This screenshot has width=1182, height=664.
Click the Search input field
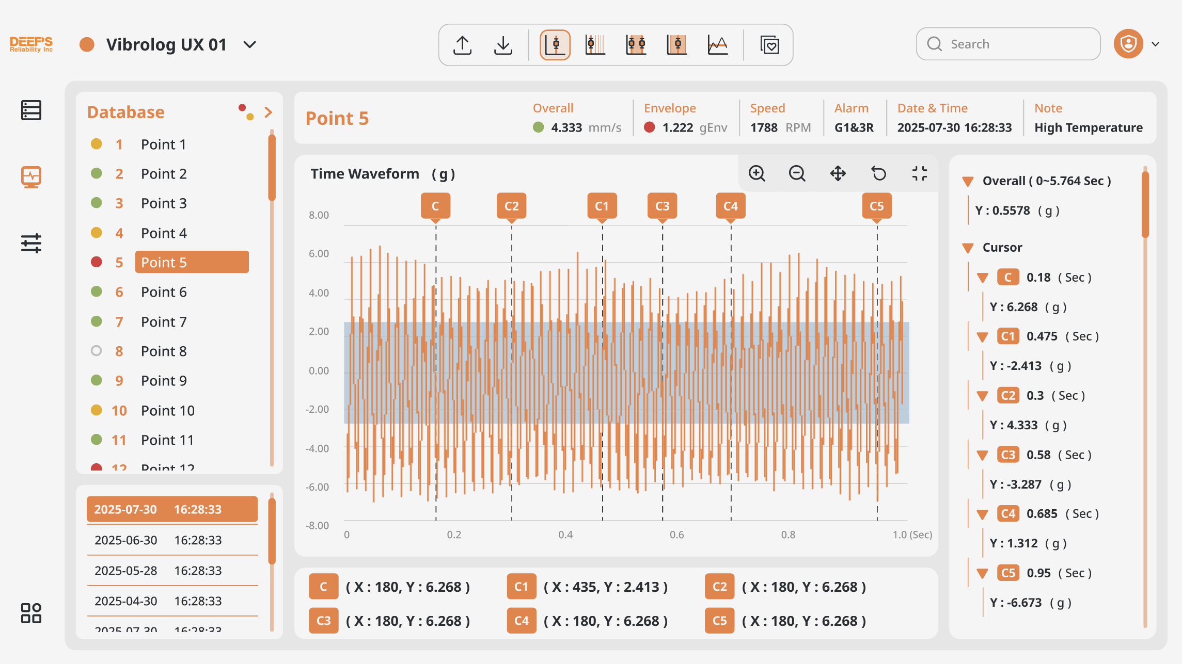(1008, 44)
